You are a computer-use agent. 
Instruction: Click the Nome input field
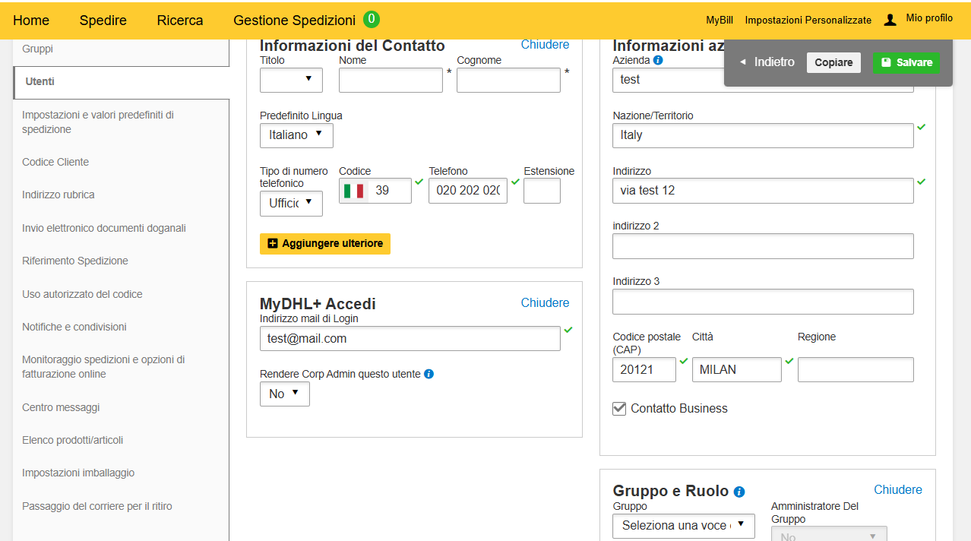coord(391,81)
